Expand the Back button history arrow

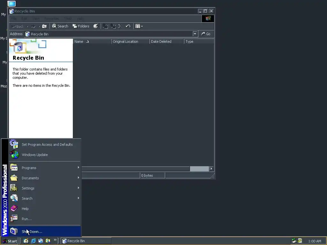[x=27, y=26]
